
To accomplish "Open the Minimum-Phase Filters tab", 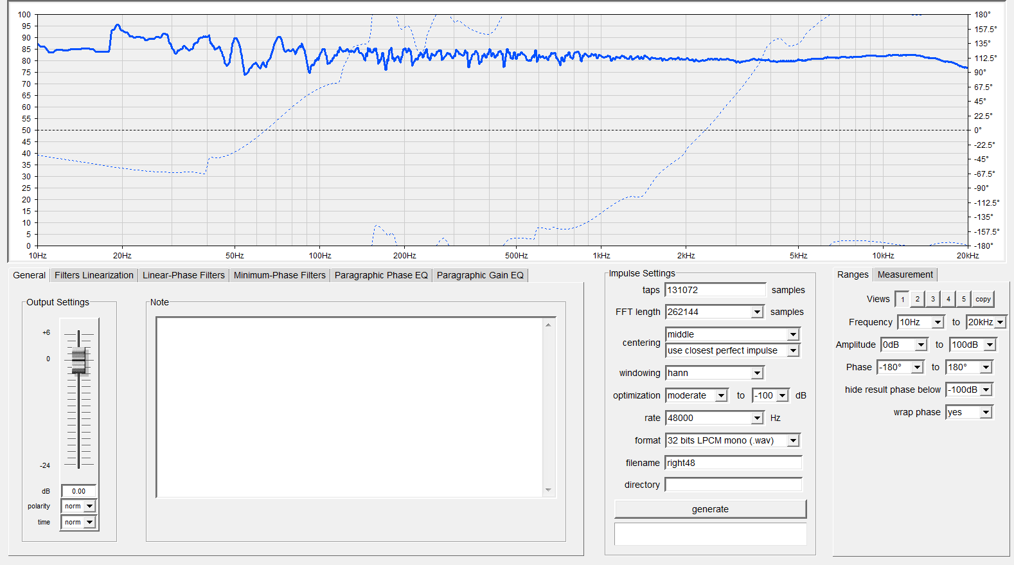I will click(280, 275).
